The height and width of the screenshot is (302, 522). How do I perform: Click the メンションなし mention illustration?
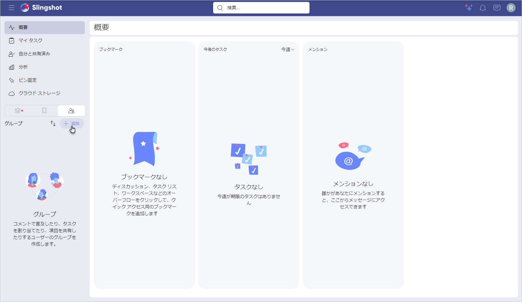[x=353, y=156]
